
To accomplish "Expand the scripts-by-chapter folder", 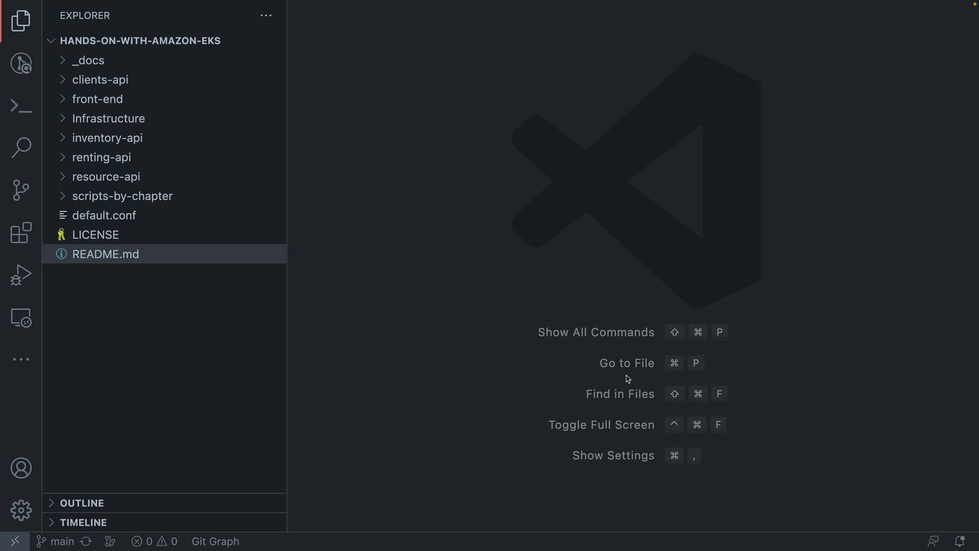I will (122, 196).
